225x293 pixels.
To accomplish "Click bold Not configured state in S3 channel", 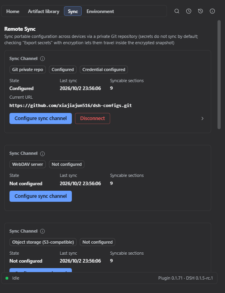I will [x=26, y=261].
